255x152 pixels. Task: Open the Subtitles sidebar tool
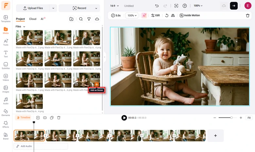6,66
